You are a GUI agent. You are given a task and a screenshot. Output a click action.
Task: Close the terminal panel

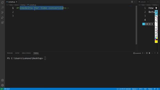click(x=157, y=53)
